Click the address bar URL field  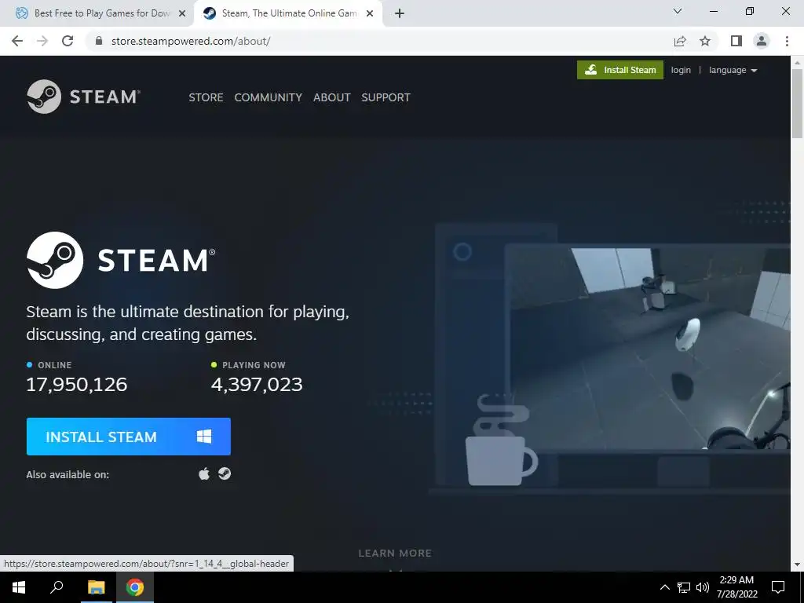coord(379,41)
